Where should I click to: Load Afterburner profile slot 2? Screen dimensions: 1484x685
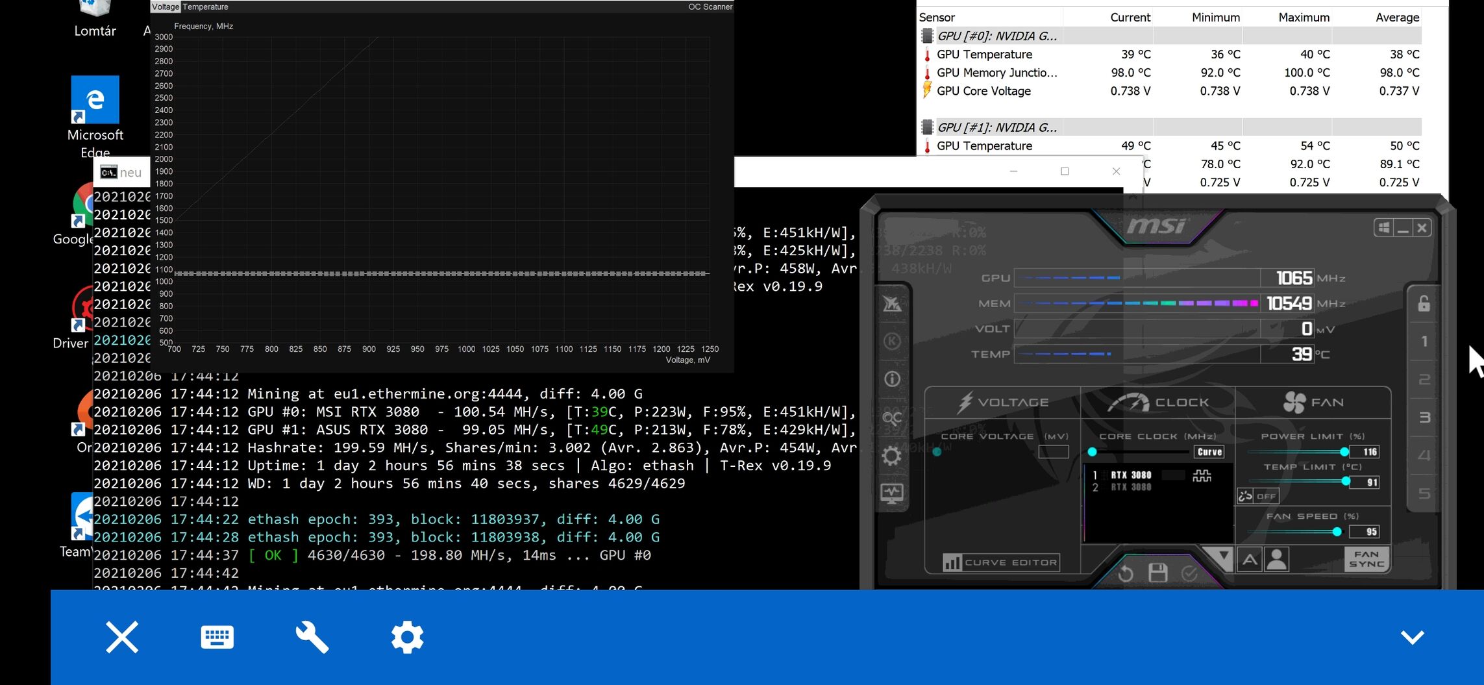point(1424,379)
